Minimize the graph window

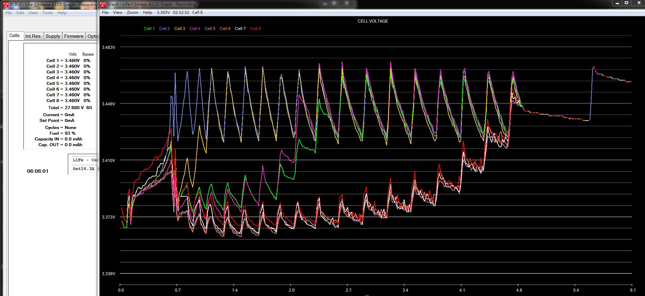click(x=617, y=3)
